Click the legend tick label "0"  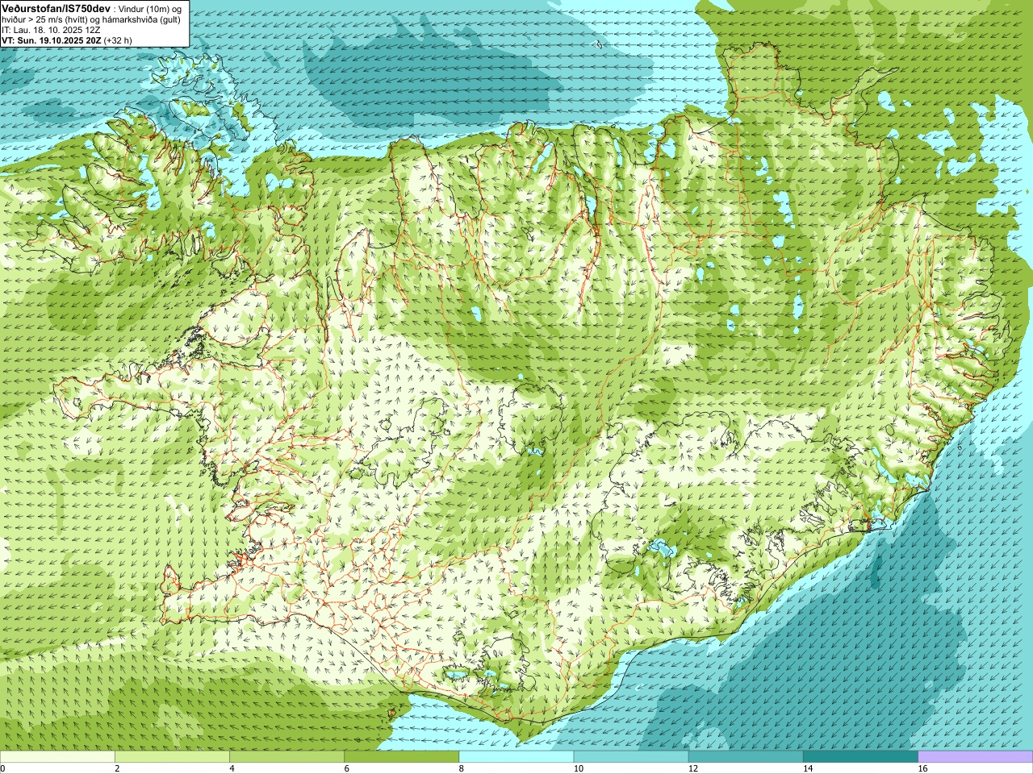[x=3, y=768]
